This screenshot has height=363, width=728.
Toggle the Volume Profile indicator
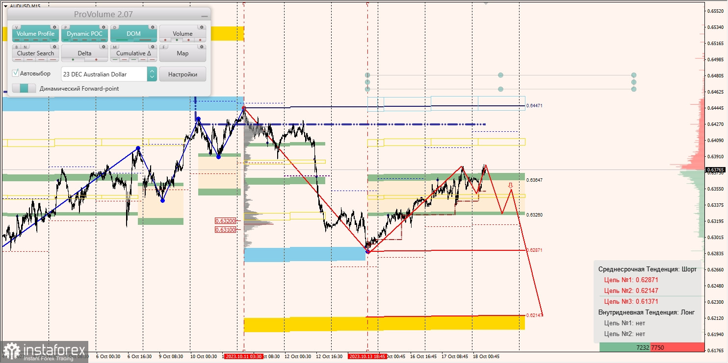(35, 34)
